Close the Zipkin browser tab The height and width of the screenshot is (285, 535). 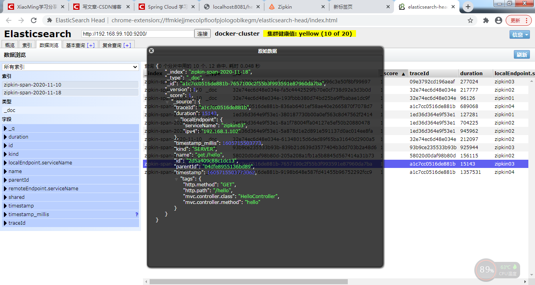point(323,7)
